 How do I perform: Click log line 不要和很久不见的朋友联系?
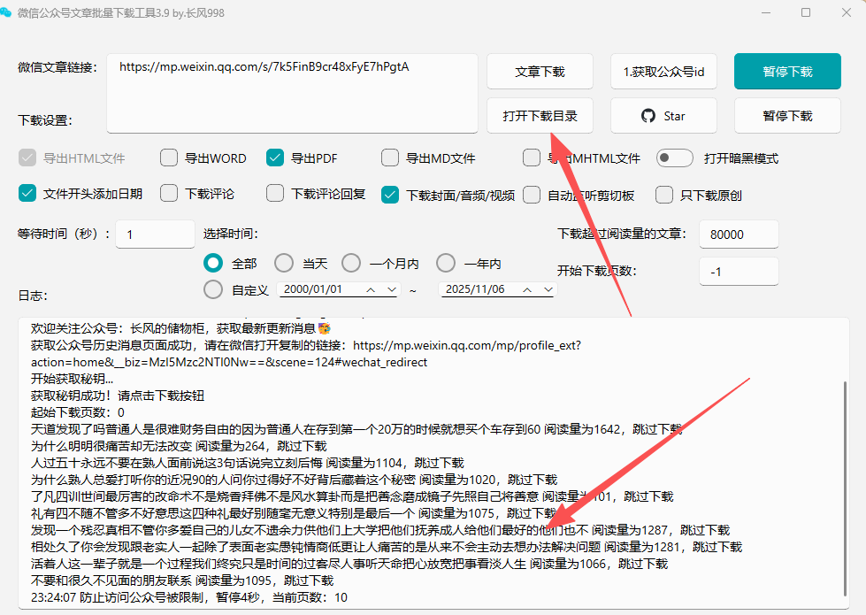(x=182, y=580)
